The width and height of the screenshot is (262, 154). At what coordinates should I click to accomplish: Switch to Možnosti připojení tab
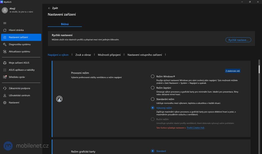109,55
